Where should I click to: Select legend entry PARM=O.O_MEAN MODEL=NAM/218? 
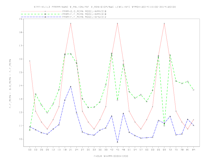[x=84, y=11]
